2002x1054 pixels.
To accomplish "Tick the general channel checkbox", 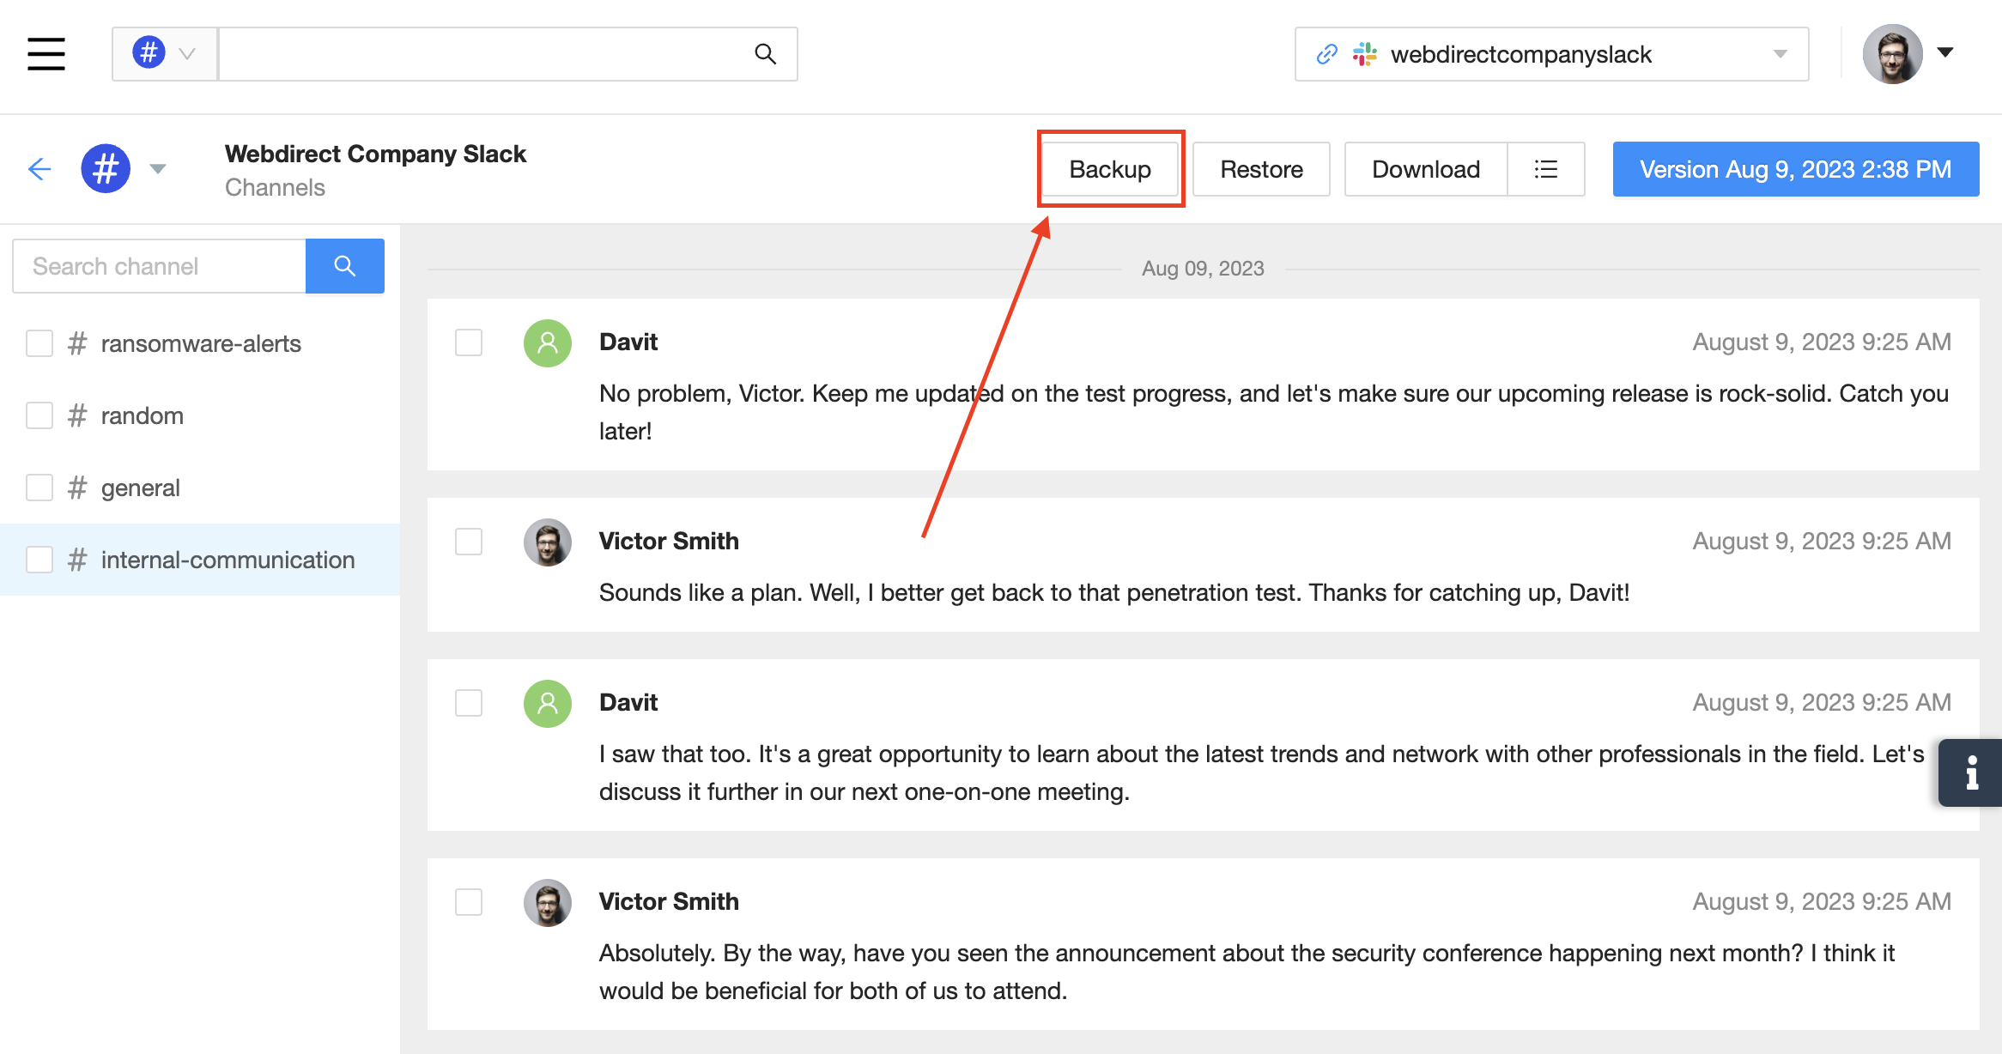I will [39, 488].
